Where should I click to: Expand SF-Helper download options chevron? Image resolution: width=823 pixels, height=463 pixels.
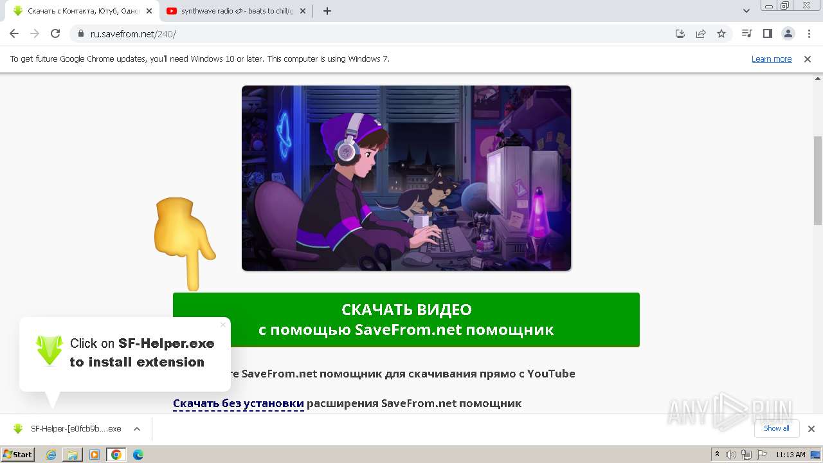(x=137, y=429)
